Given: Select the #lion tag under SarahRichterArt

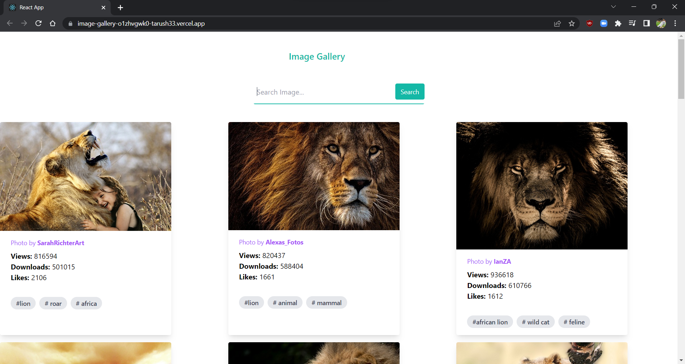Looking at the screenshot, I should pyautogui.click(x=23, y=303).
